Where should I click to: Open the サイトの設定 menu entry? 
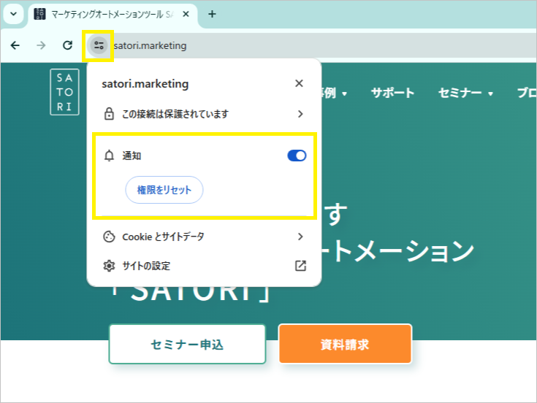(204, 266)
